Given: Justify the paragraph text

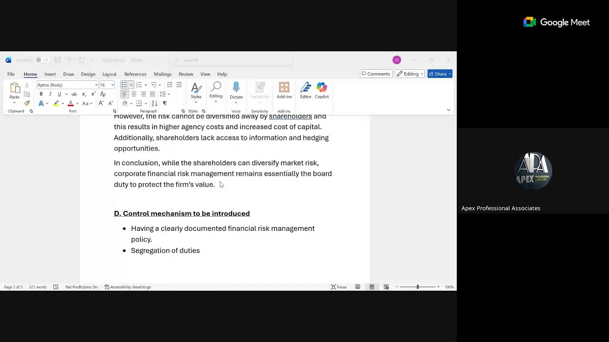Looking at the screenshot, I should point(152,94).
